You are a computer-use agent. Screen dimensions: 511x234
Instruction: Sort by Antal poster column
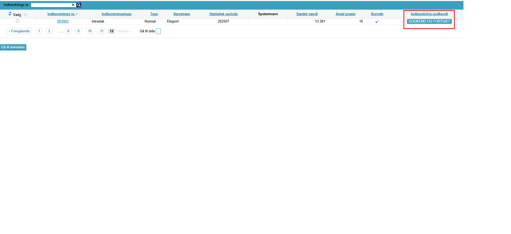pyautogui.click(x=346, y=14)
